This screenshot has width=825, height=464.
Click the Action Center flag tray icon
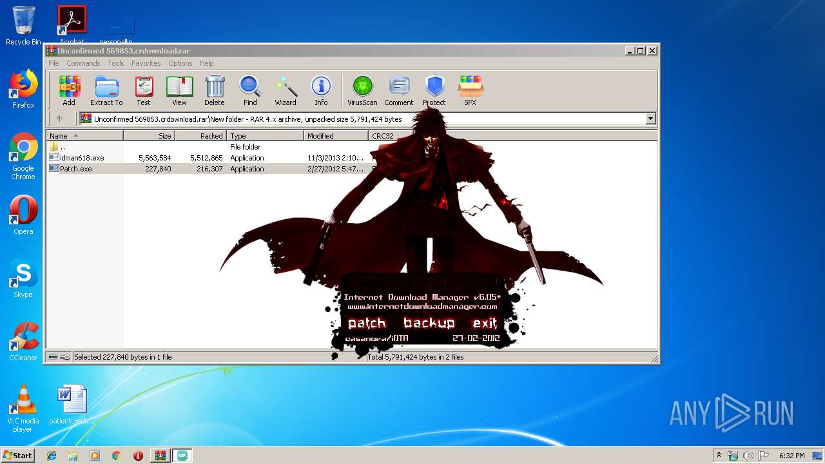[x=764, y=456]
